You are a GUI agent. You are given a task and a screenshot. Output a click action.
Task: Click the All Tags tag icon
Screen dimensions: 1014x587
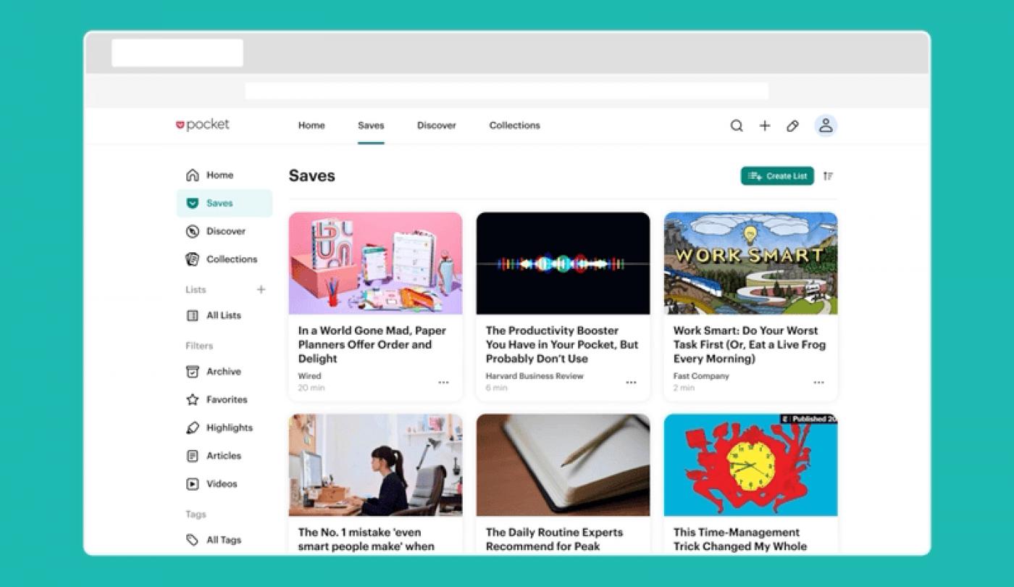click(x=192, y=540)
